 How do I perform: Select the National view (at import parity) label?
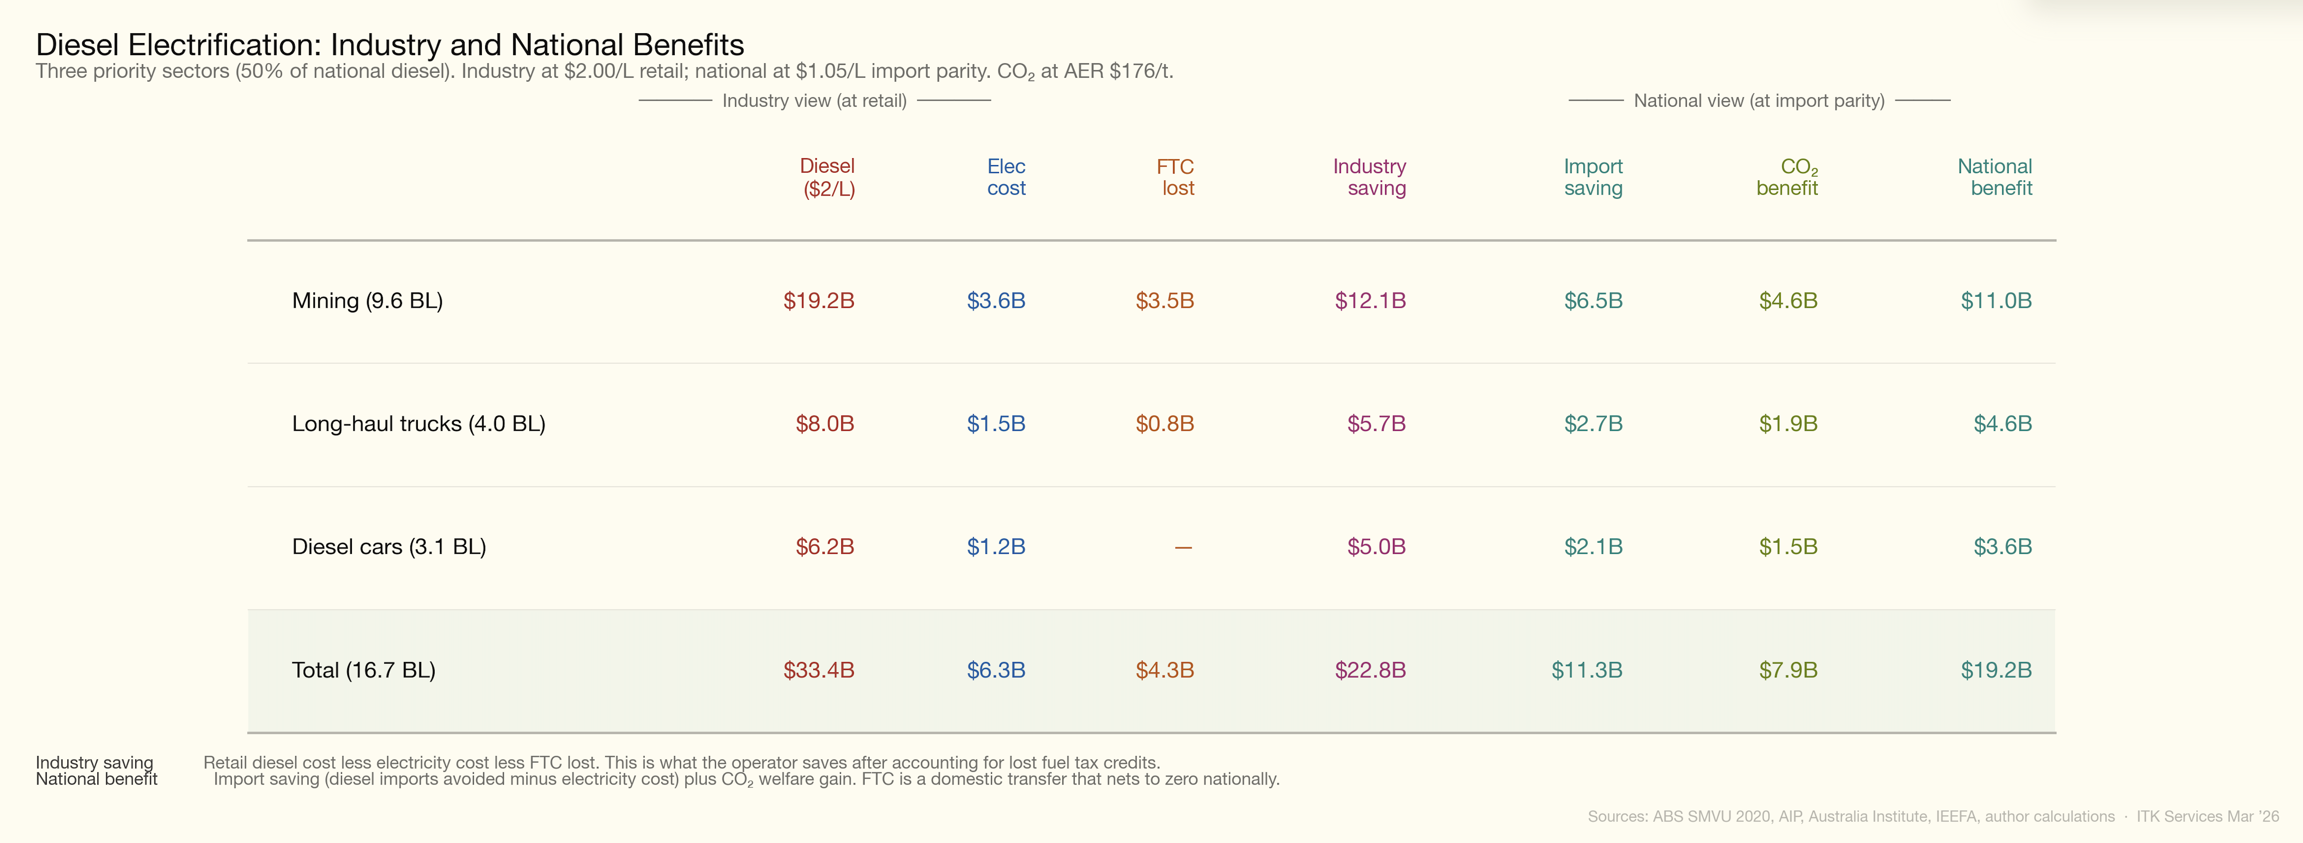(x=1758, y=101)
